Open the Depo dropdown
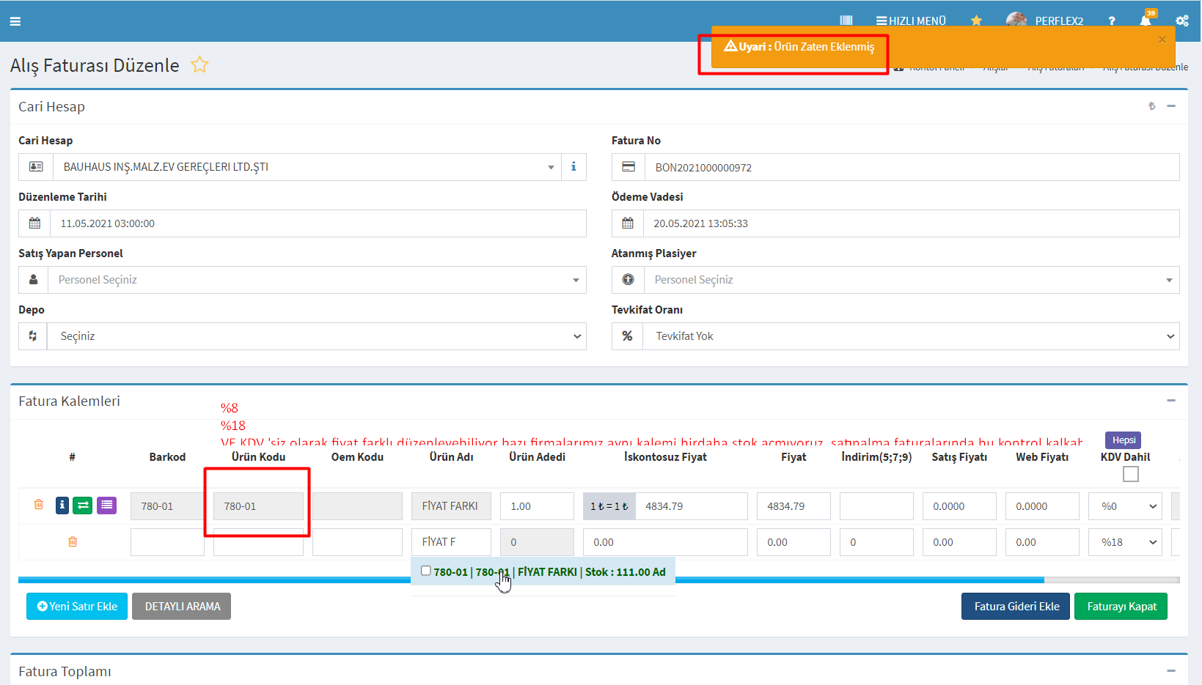 [316, 336]
